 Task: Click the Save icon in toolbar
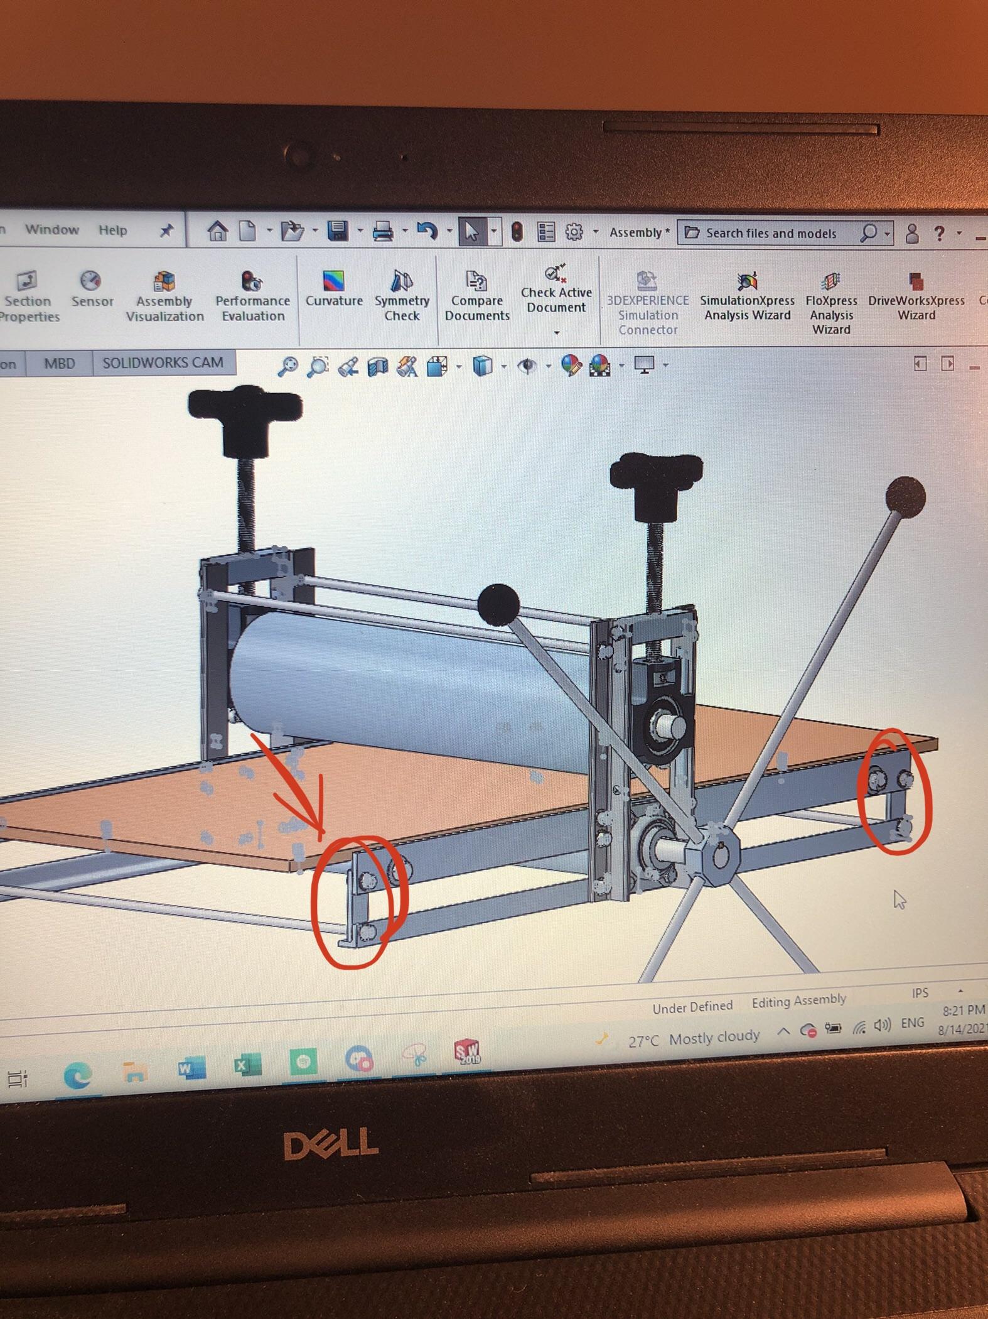338,232
